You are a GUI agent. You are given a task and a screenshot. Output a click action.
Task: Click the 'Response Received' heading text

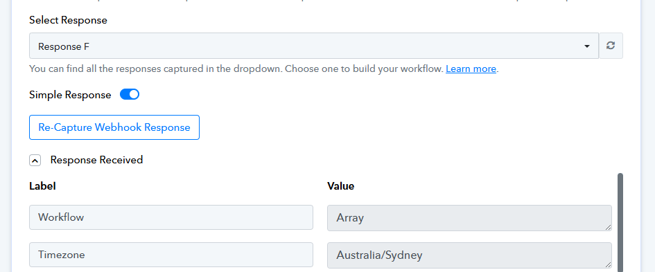96,160
